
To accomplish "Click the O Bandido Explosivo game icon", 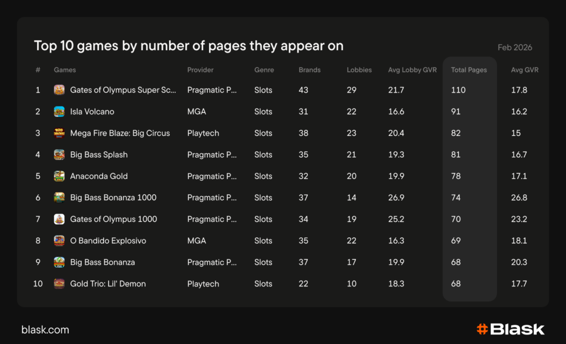I will (x=59, y=241).
